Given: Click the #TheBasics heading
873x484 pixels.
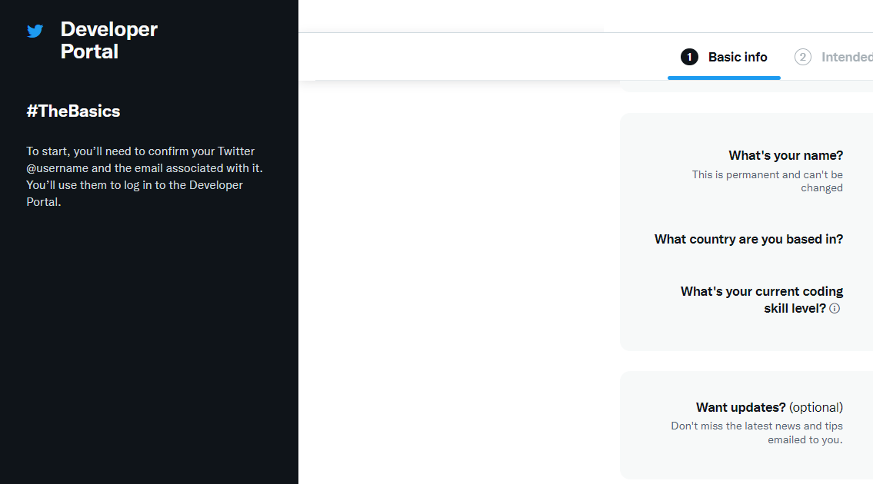Looking at the screenshot, I should 73,111.
